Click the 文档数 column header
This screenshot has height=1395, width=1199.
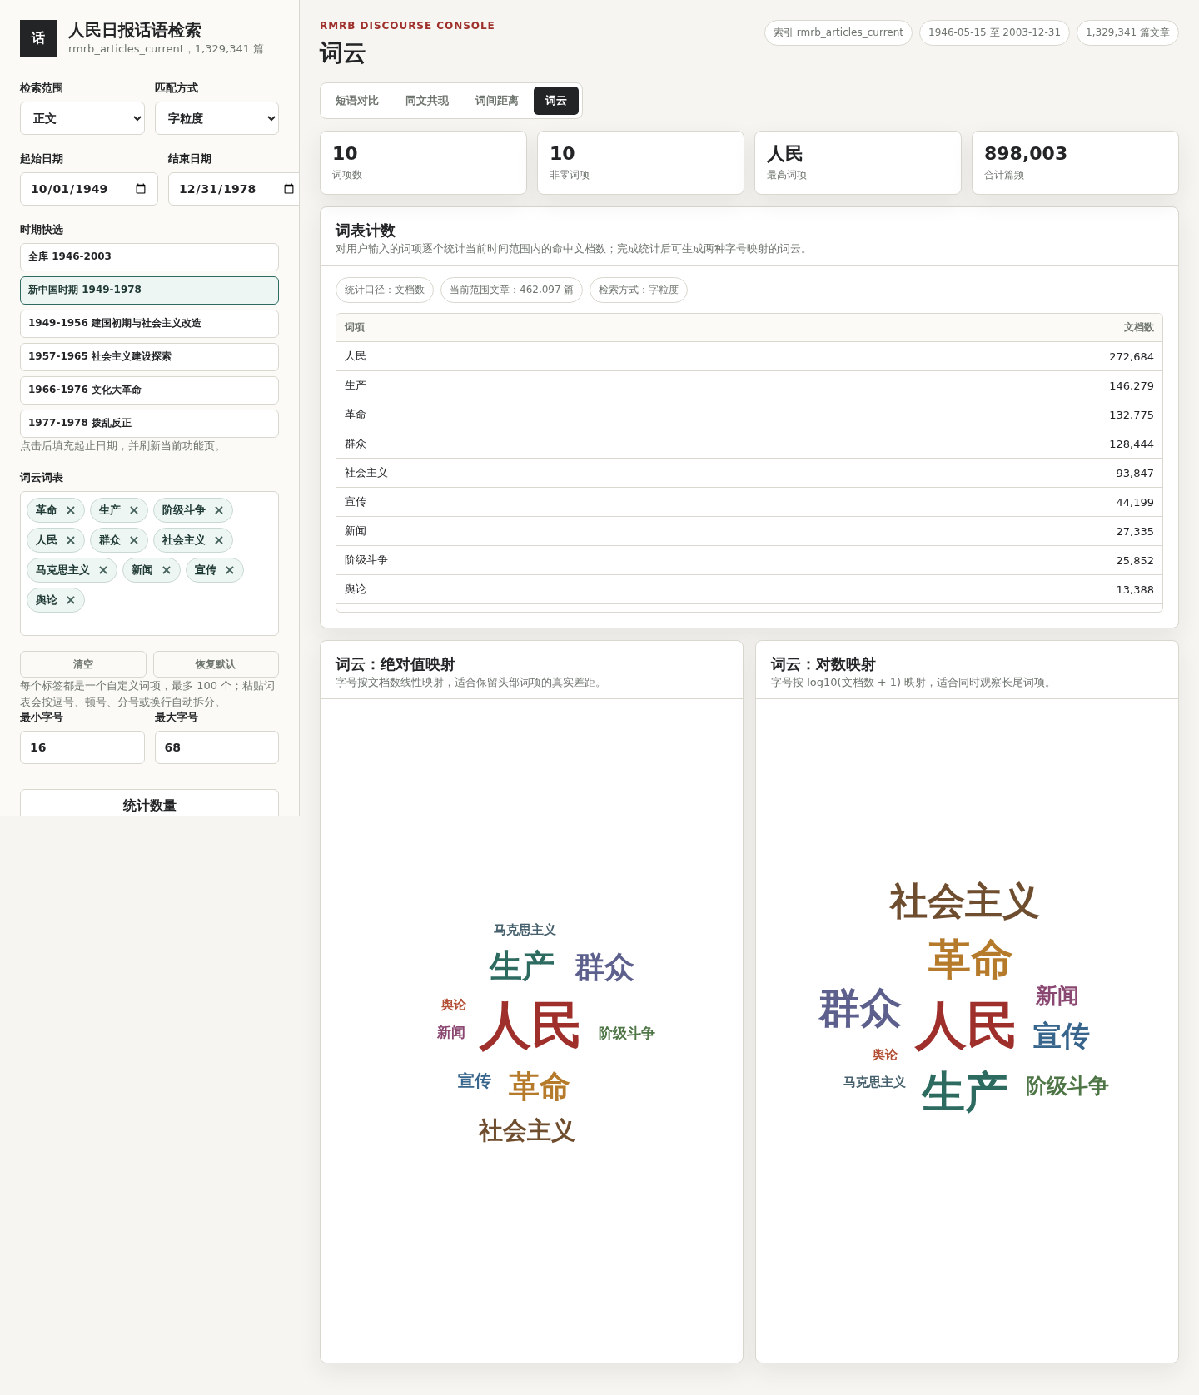point(1138,328)
